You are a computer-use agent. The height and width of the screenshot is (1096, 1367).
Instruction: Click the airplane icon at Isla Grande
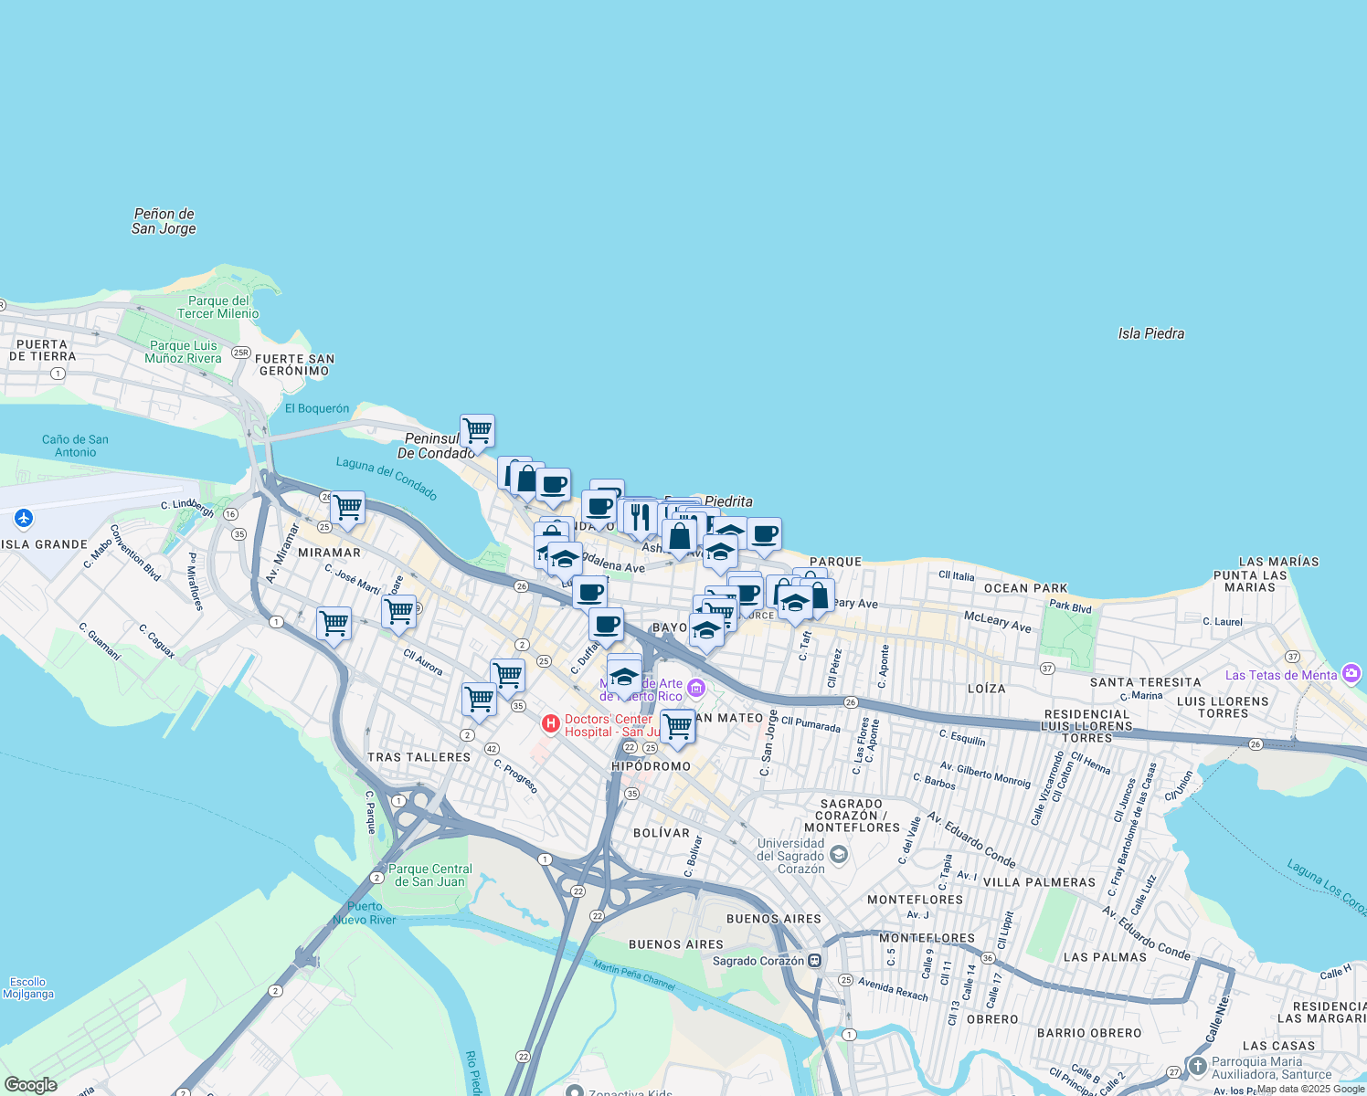pyautogui.click(x=24, y=519)
